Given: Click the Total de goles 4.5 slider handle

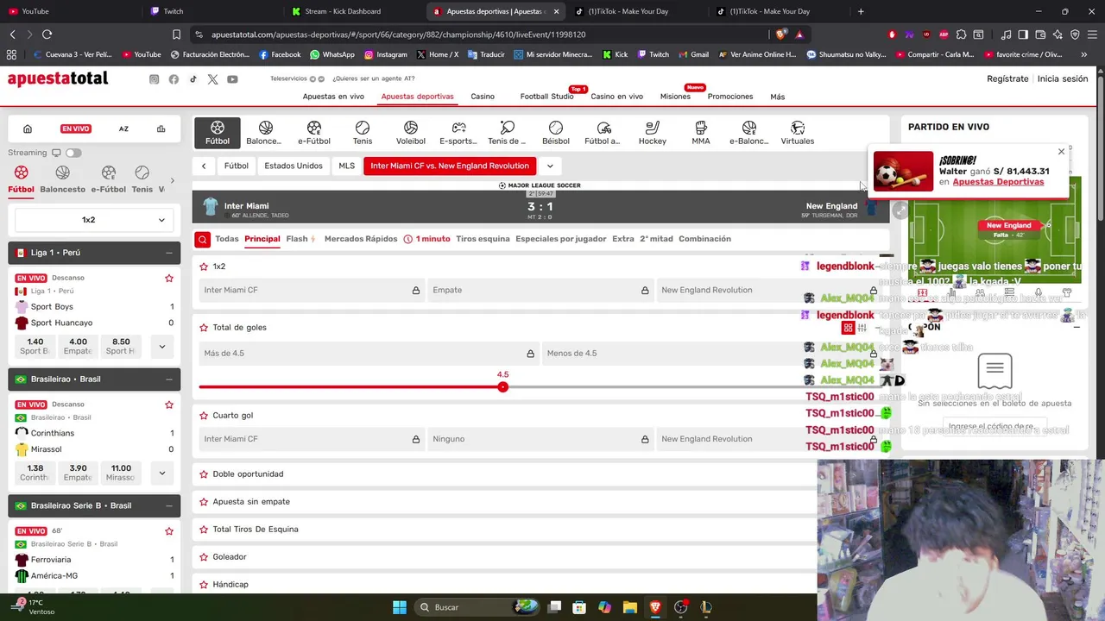Looking at the screenshot, I should coord(502,386).
